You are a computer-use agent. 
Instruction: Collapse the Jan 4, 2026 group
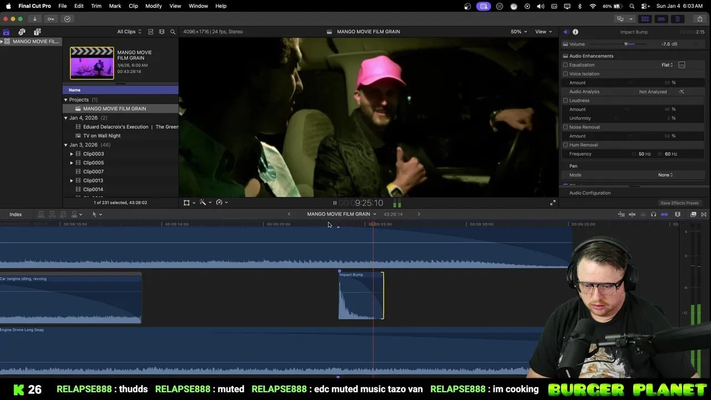point(66,118)
